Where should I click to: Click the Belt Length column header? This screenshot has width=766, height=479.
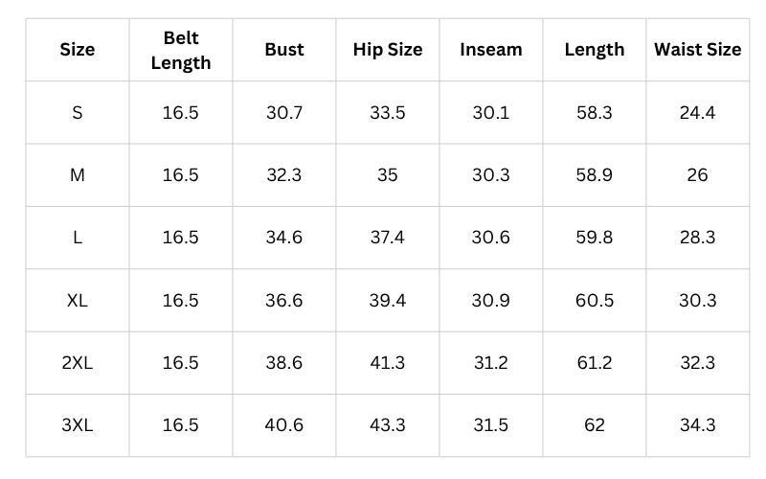[180, 50]
